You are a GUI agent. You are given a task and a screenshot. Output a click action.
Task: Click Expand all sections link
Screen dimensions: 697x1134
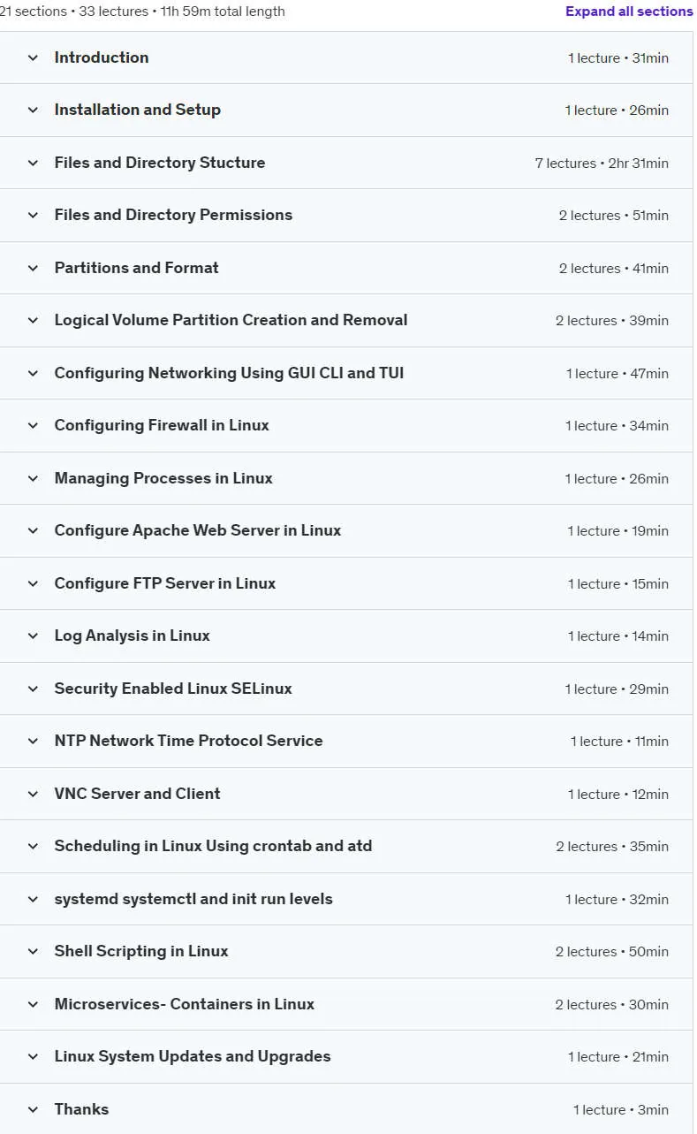coord(629,11)
